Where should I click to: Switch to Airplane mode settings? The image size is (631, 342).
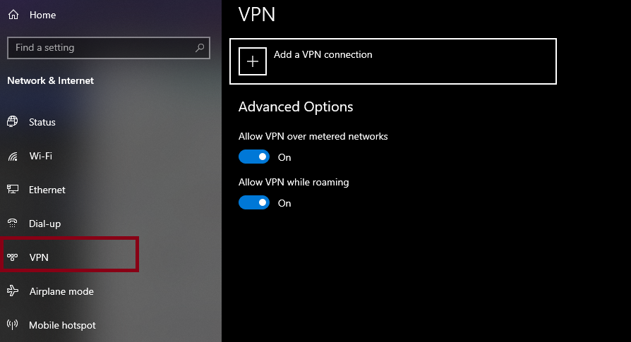click(x=61, y=291)
